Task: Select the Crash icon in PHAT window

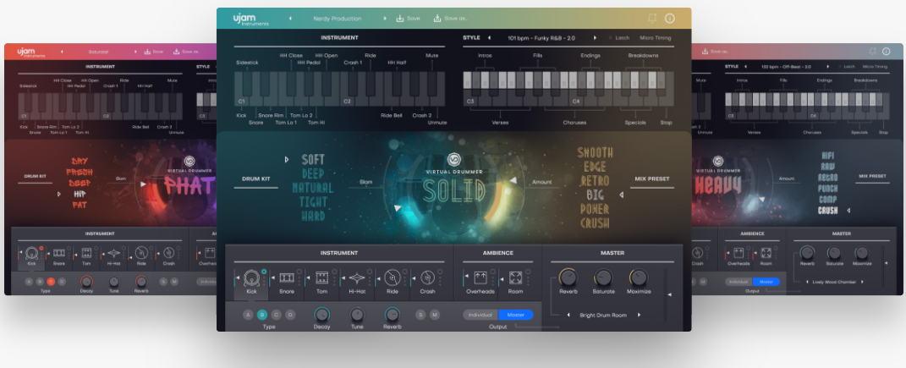Action: coord(168,253)
